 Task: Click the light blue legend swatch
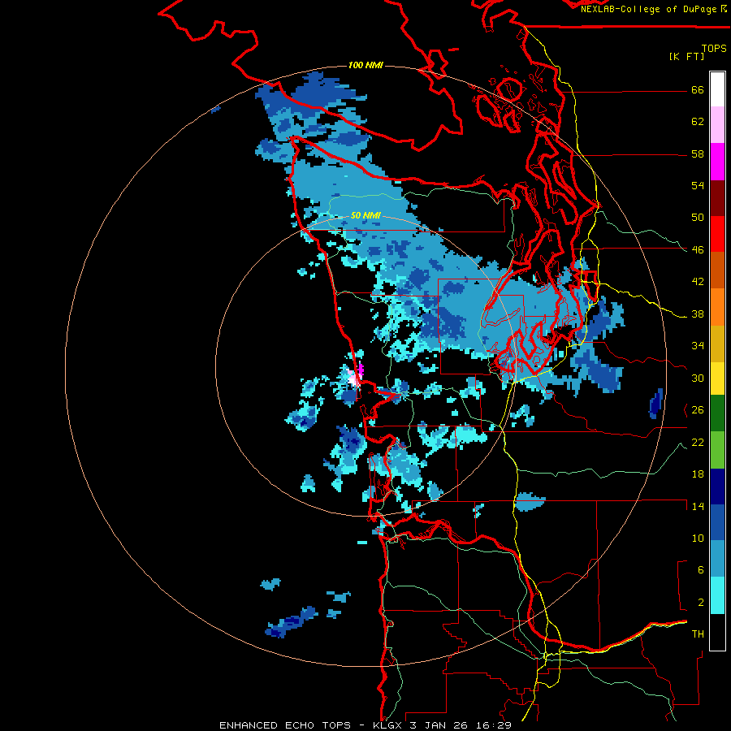pyautogui.click(x=717, y=559)
